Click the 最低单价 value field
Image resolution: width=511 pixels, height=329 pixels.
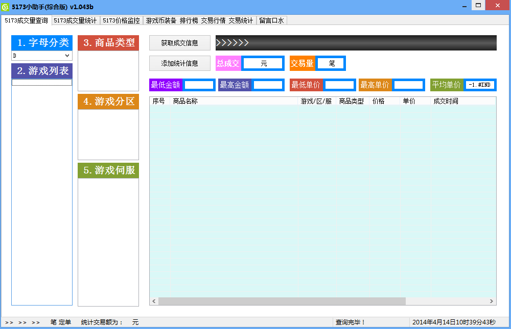click(x=339, y=85)
